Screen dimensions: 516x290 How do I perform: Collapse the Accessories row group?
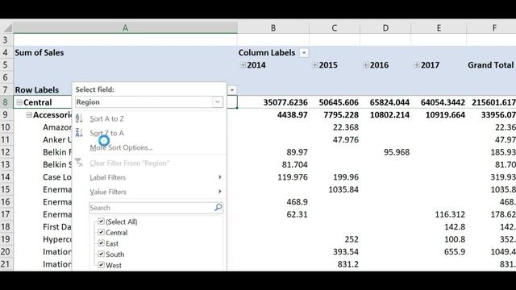[x=29, y=114]
